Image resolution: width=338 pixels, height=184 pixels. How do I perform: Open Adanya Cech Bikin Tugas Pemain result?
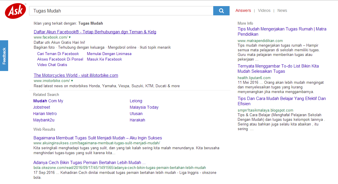coord(90,163)
